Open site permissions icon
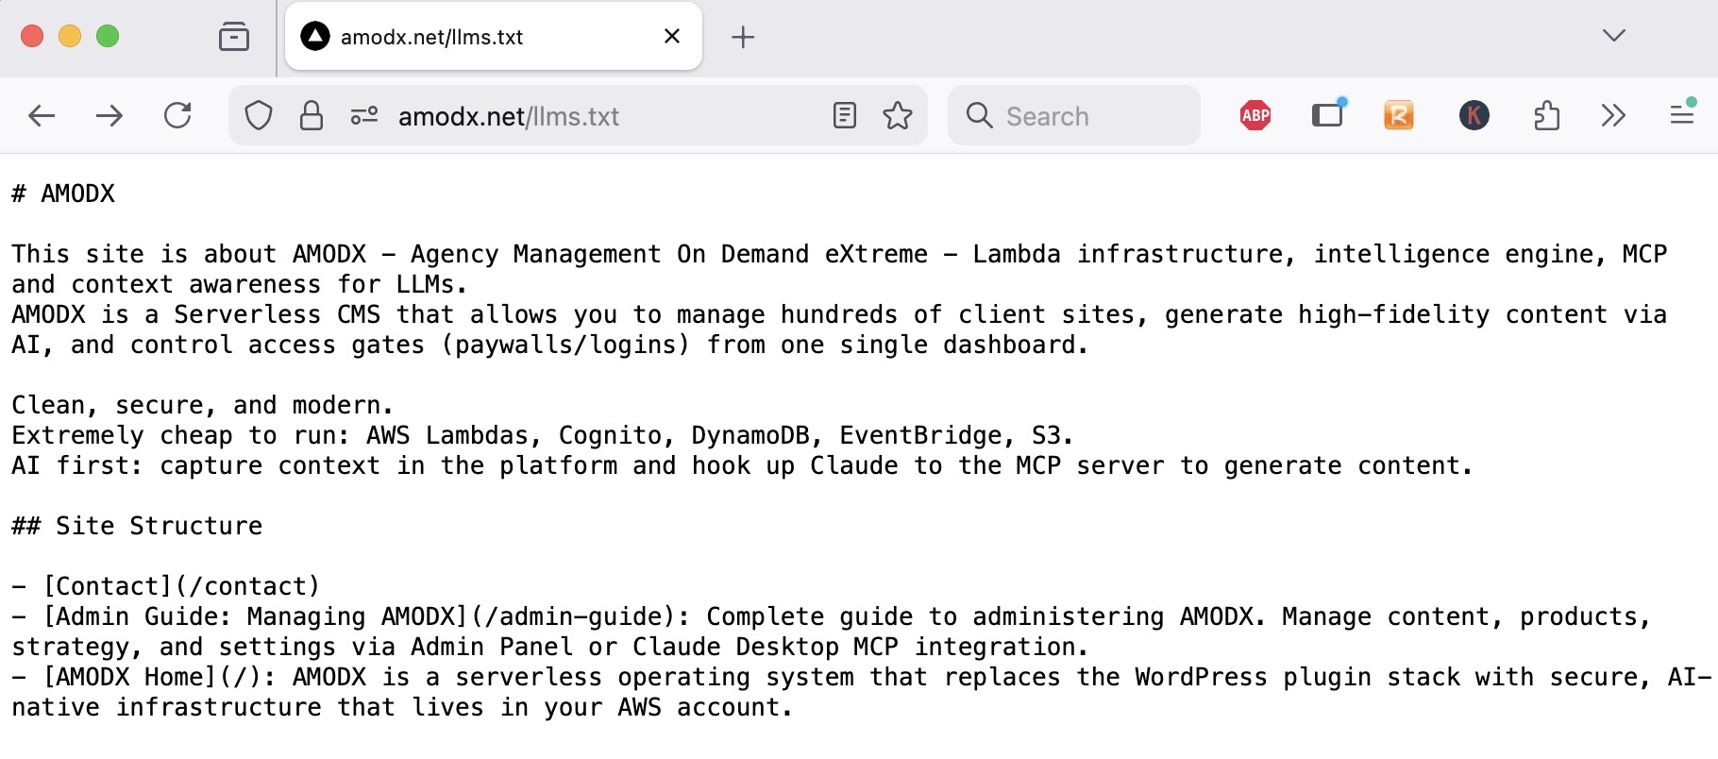The height and width of the screenshot is (759, 1718). pyautogui.click(x=364, y=116)
